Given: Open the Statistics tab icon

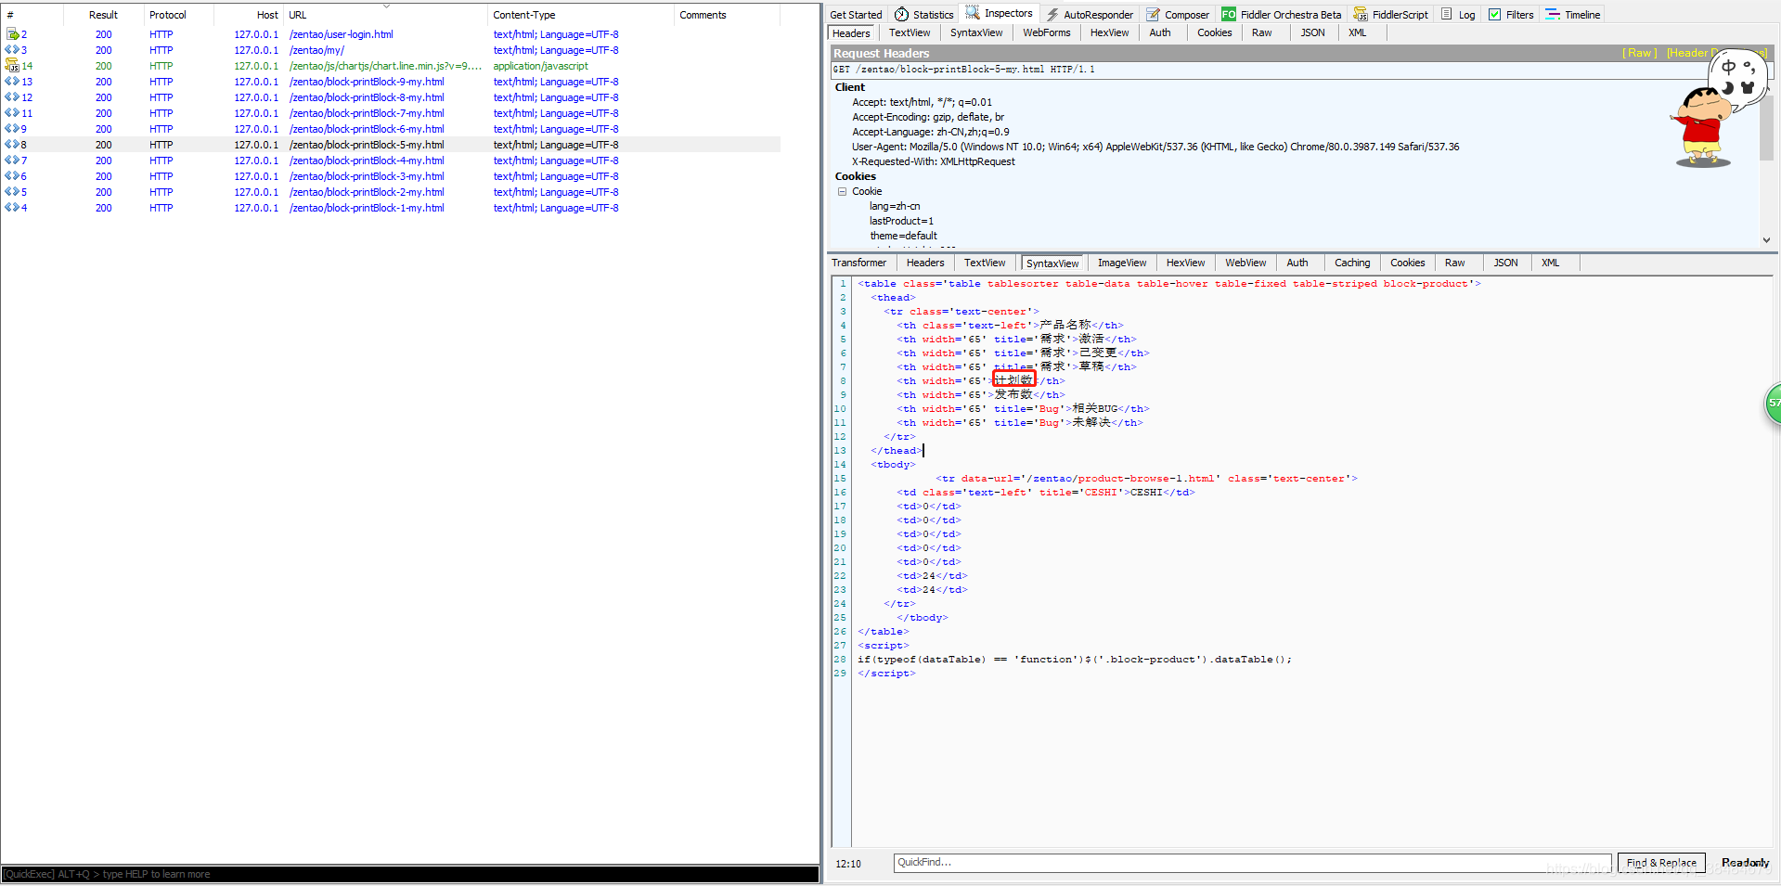Looking at the screenshot, I should 901,14.
